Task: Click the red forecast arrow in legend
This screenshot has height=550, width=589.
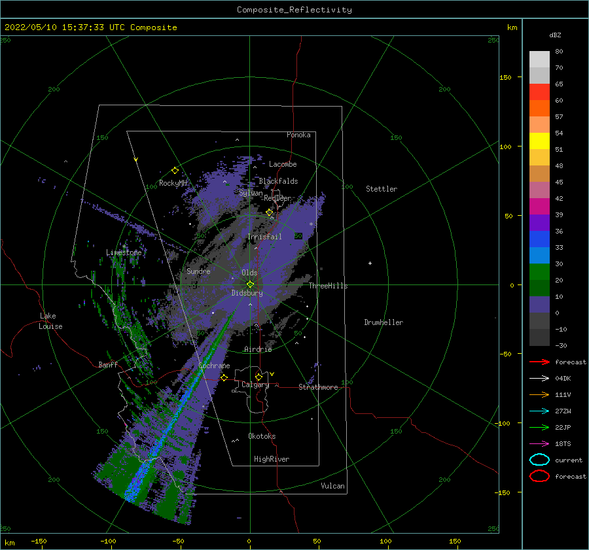Action: (x=539, y=362)
